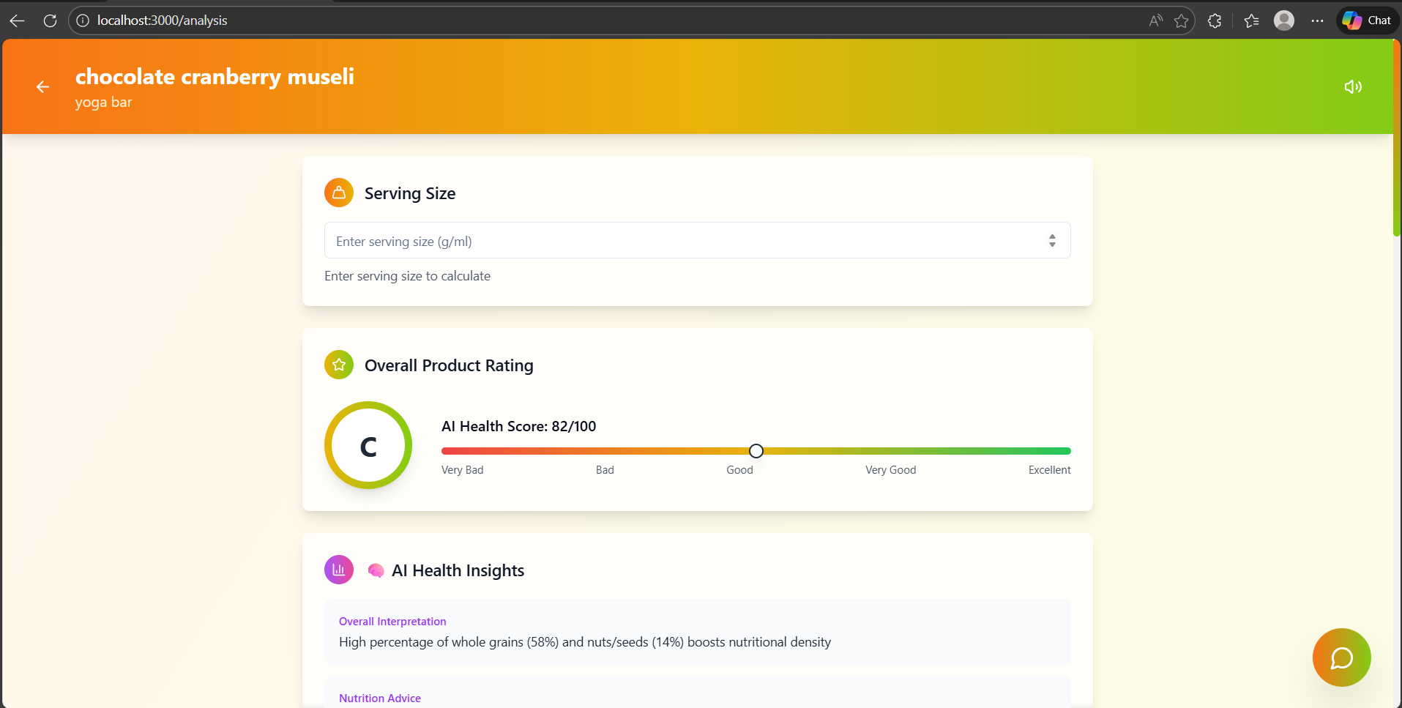1402x708 pixels.
Task: Open Read aloud icon in address bar
Action: (1155, 21)
